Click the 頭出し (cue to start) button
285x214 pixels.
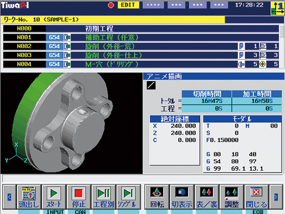(x=27, y=197)
